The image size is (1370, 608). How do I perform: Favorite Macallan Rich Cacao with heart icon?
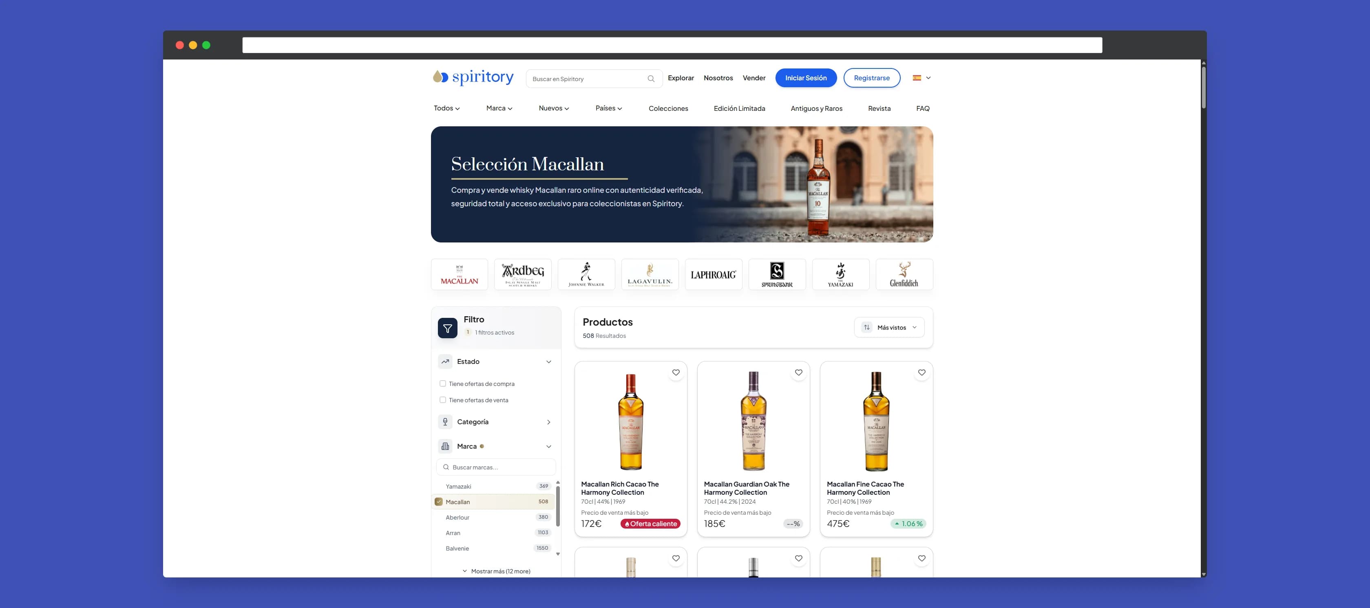click(676, 372)
